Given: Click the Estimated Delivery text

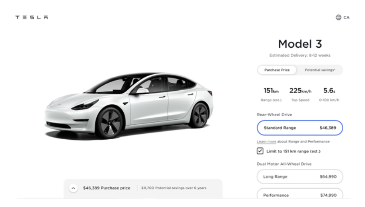Looking at the screenshot, I should [x=300, y=55].
